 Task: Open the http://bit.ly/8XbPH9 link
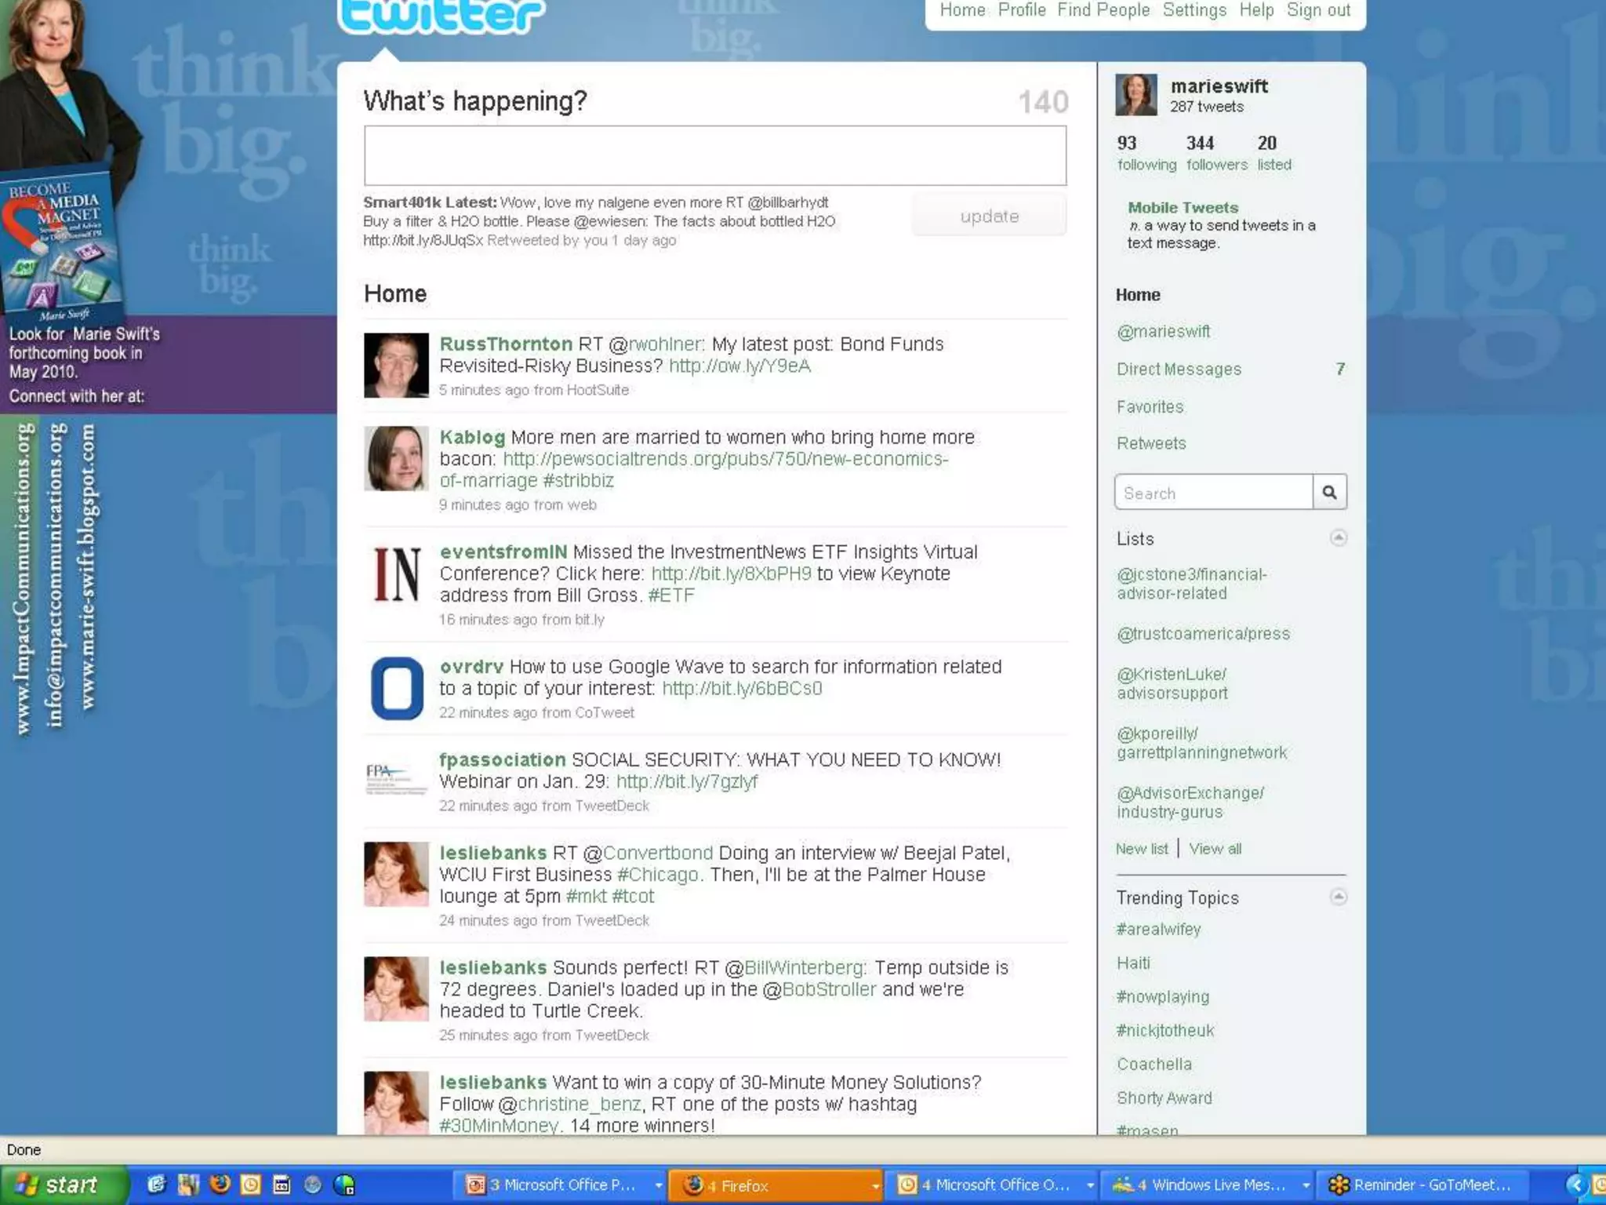click(x=731, y=573)
